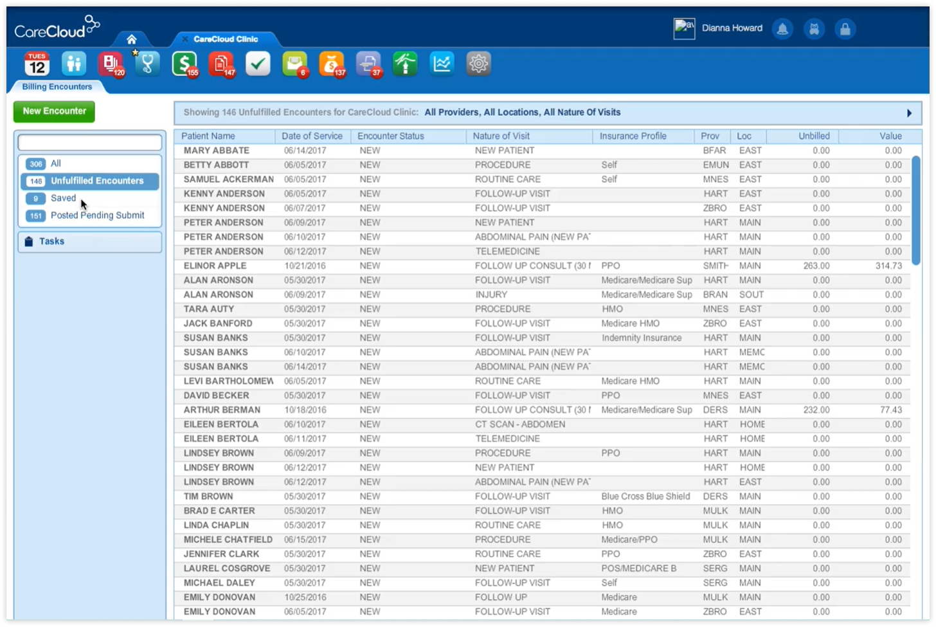Select the MICHAEL DALEY patient name
This screenshot has width=936, height=627.
[219, 583]
